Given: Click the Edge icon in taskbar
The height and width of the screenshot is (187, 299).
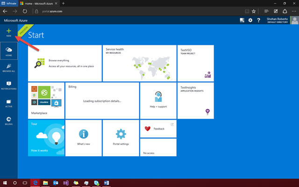Looking at the screenshot, I should [x=35, y=183].
